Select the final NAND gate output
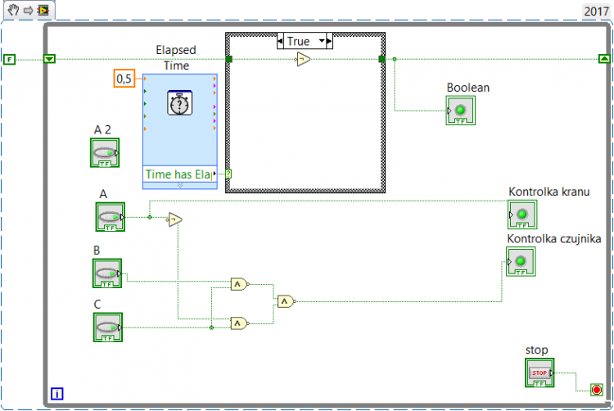This screenshot has width=614, height=411. 287,301
